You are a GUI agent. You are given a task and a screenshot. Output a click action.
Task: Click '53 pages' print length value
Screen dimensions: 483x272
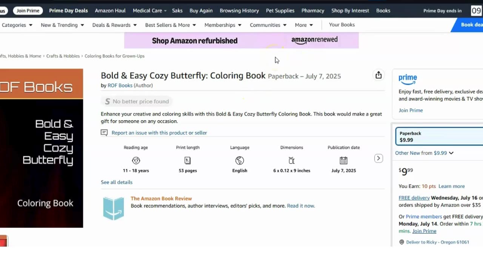188,171
